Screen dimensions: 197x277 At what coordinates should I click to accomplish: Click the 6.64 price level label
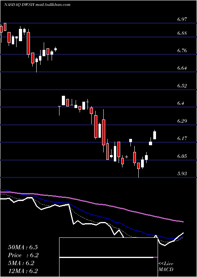182,68
